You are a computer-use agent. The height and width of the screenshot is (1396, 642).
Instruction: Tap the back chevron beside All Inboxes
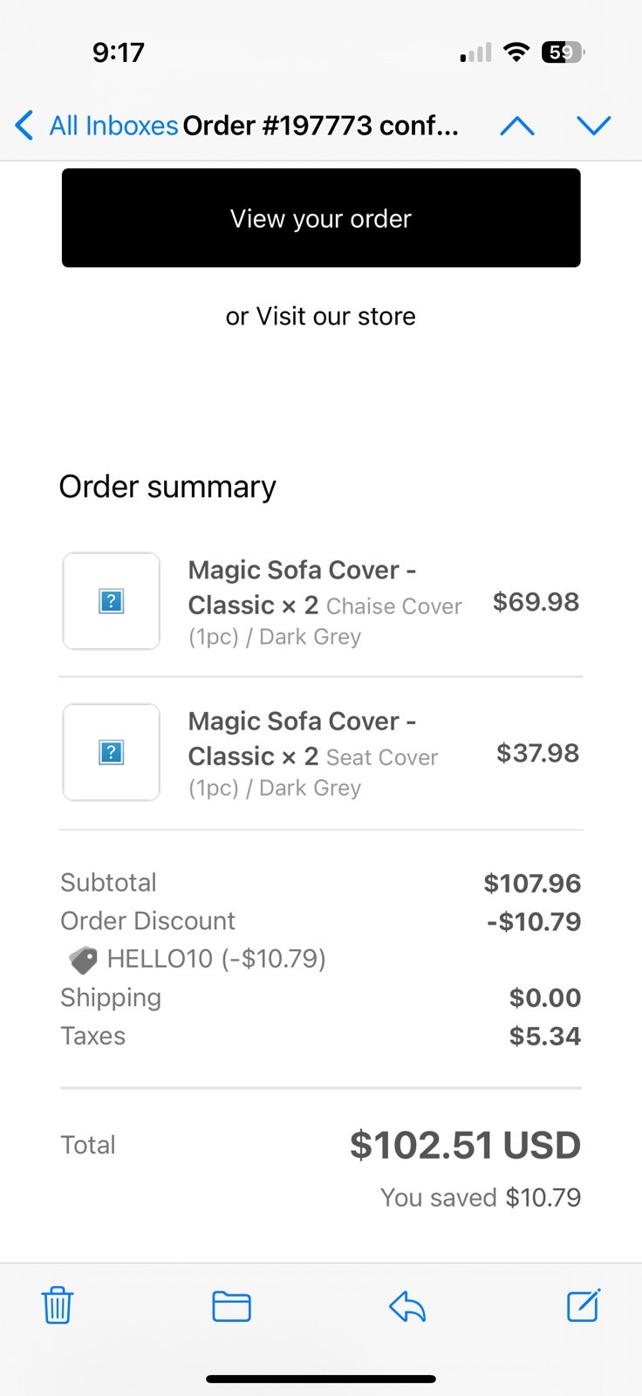[24, 126]
